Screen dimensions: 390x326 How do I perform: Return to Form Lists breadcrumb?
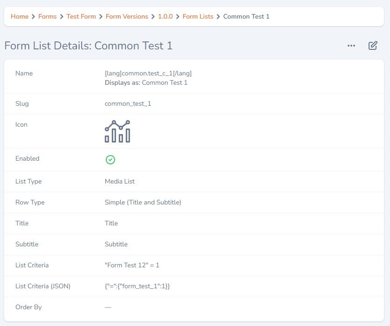click(x=198, y=17)
